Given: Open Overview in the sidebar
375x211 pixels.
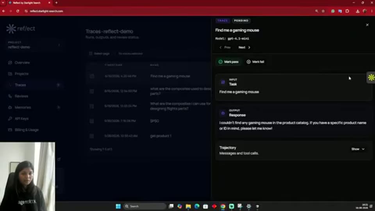Looking at the screenshot, I should (x=22, y=63).
